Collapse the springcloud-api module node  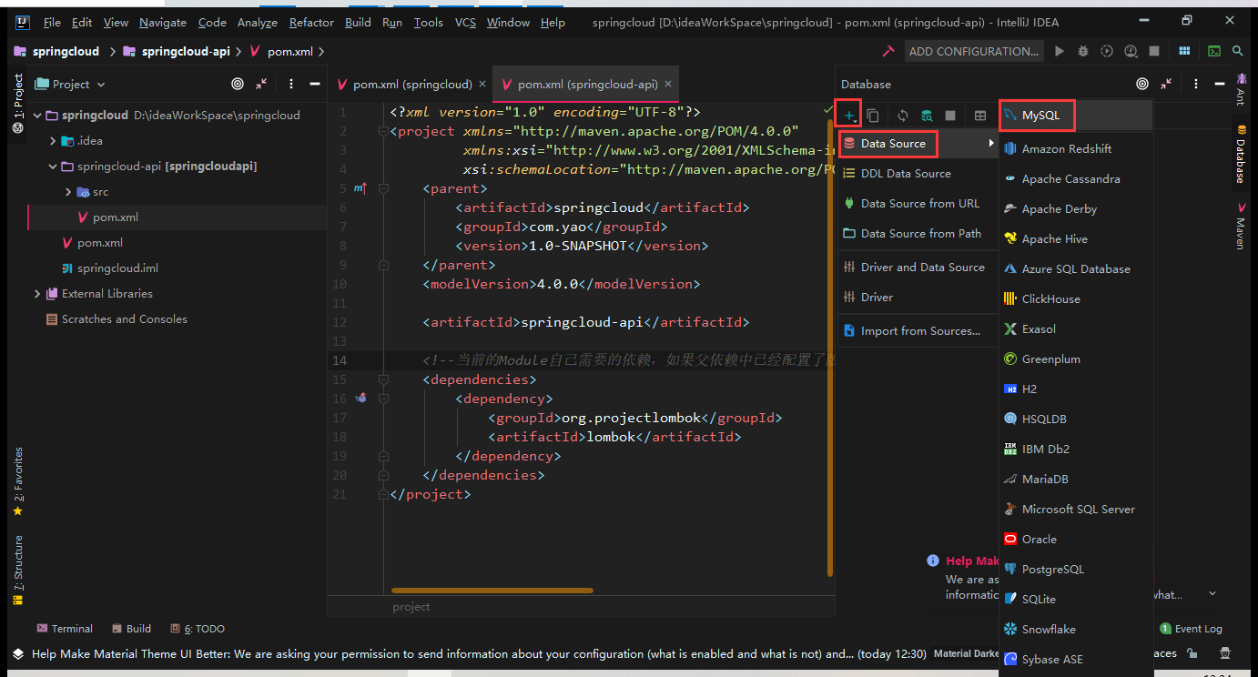tap(53, 167)
